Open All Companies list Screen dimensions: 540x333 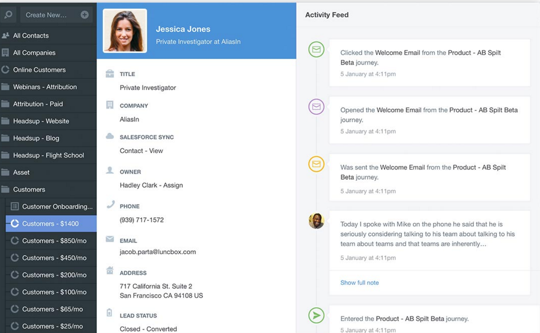click(x=48, y=53)
